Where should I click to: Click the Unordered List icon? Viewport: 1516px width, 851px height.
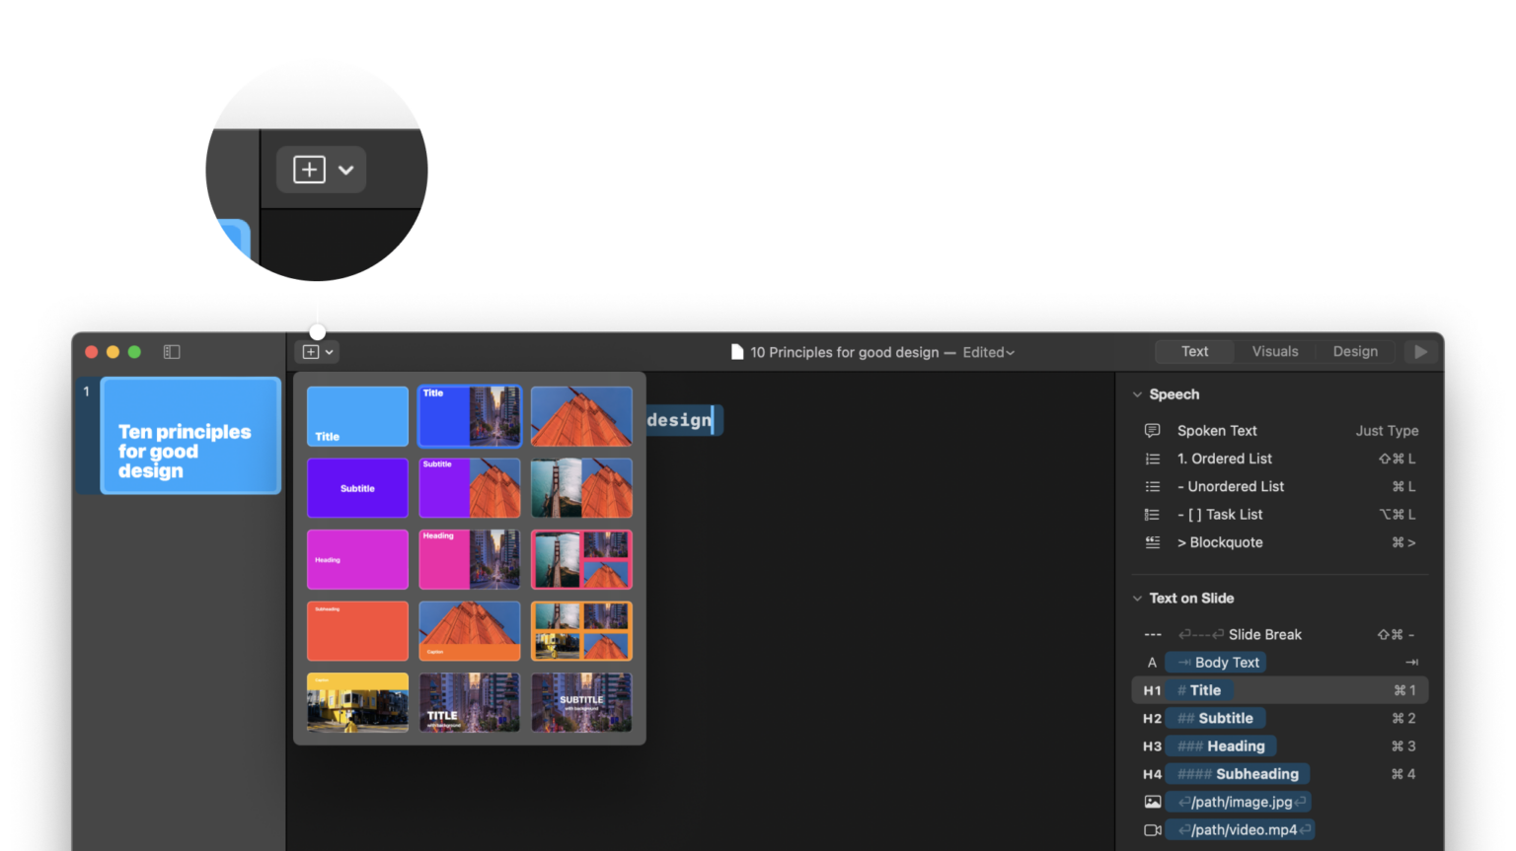pos(1152,486)
